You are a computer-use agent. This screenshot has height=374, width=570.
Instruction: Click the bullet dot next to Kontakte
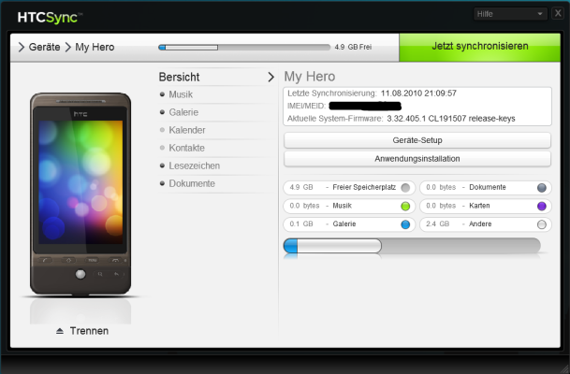click(162, 148)
